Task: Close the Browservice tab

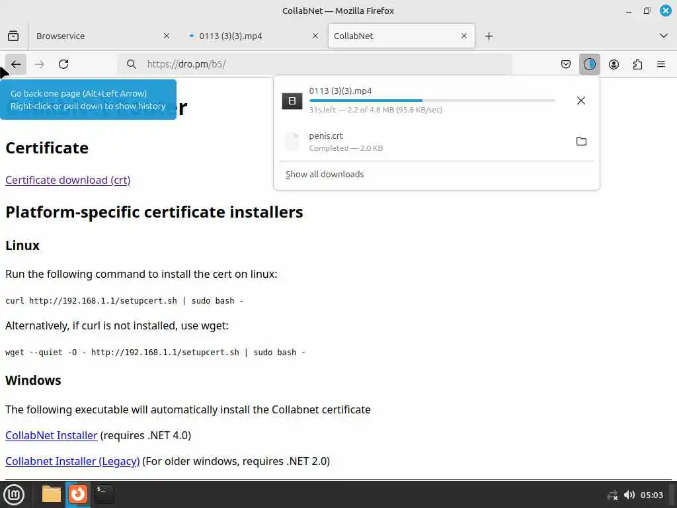Action: click(x=167, y=36)
